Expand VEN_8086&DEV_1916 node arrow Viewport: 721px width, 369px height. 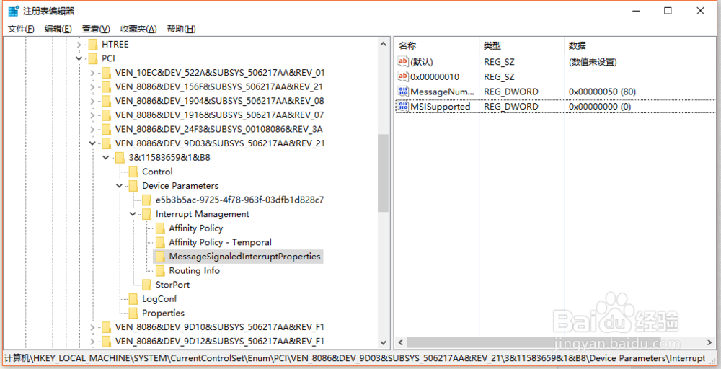(92, 115)
